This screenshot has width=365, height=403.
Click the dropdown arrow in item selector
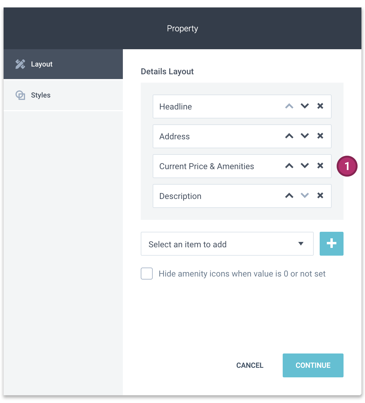pyautogui.click(x=301, y=244)
